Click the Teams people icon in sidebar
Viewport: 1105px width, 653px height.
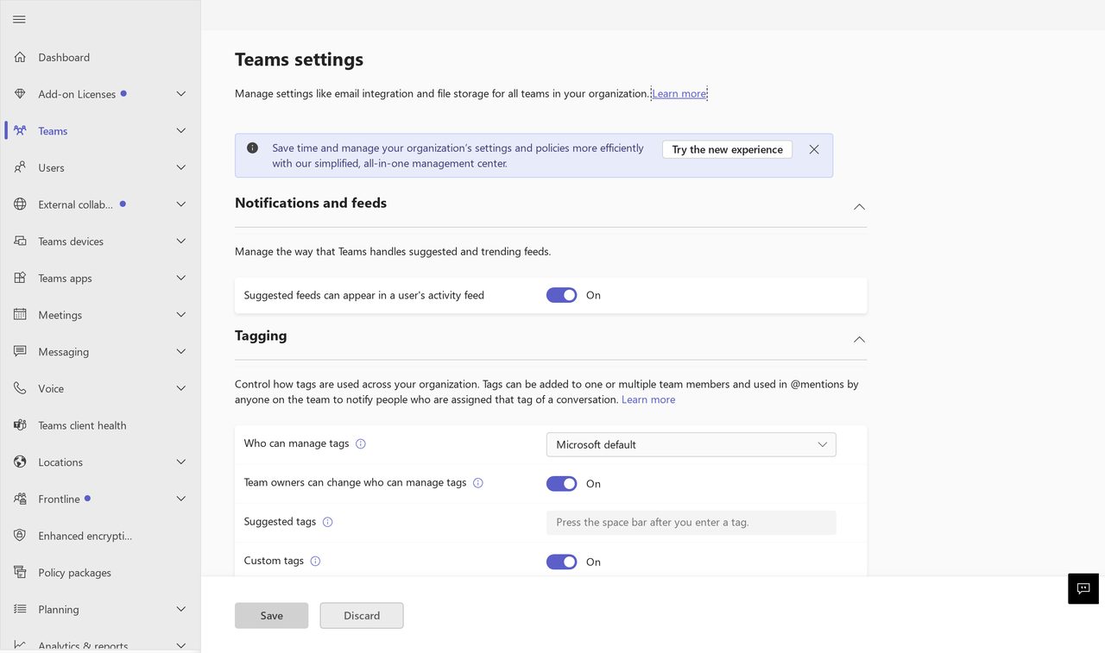[20, 130]
